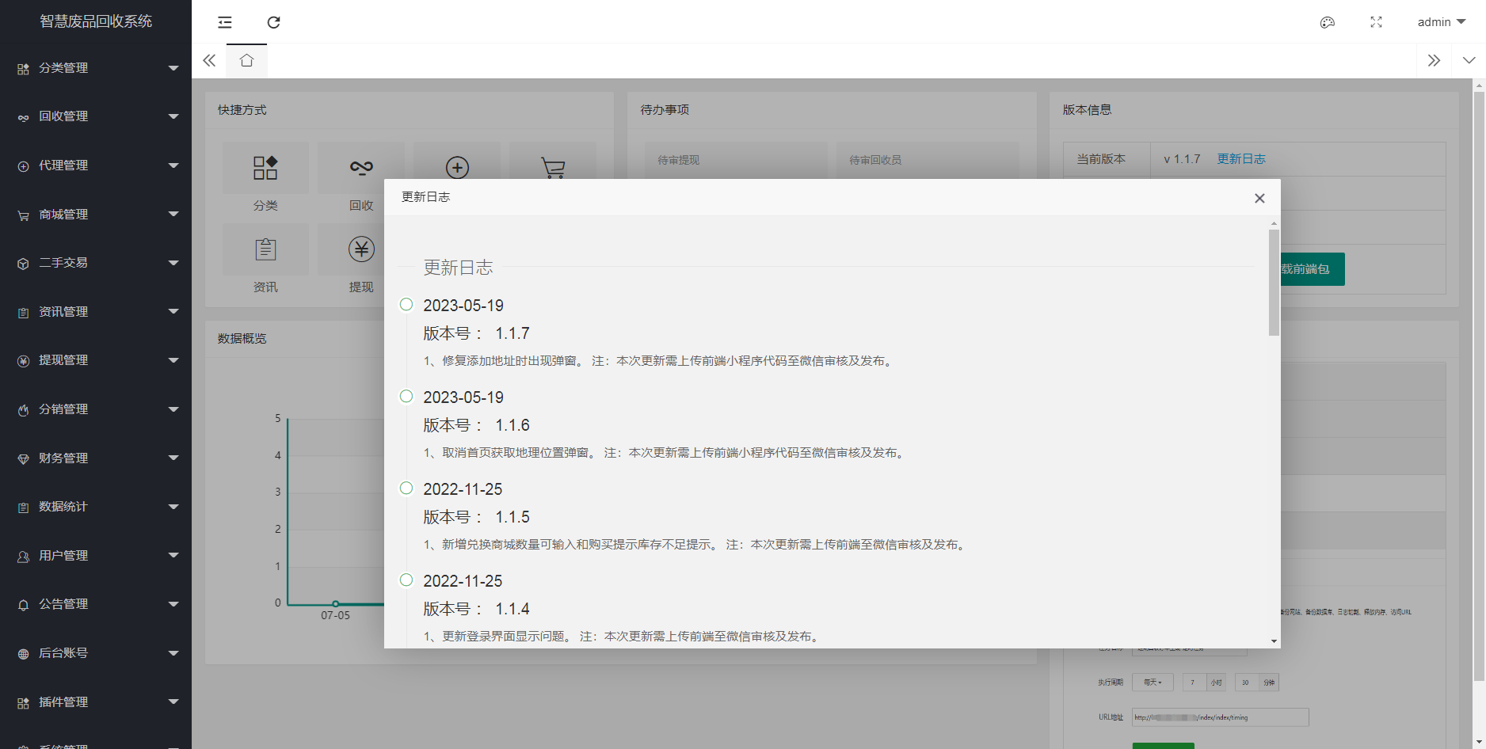Viewport: 1486px width, 749px height.
Task: Click the 更新日志 link beside v 1.1.7
Action: click(1241, 159)
